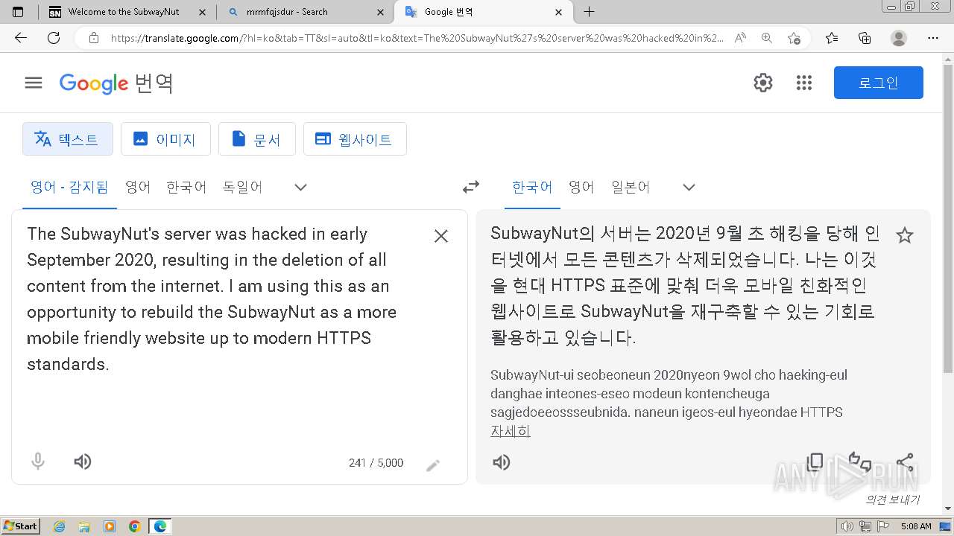Open the handwriting pencil input tool
Image resolution: width=954 pixels, height=536 pixels.
(x=433, y=465)
